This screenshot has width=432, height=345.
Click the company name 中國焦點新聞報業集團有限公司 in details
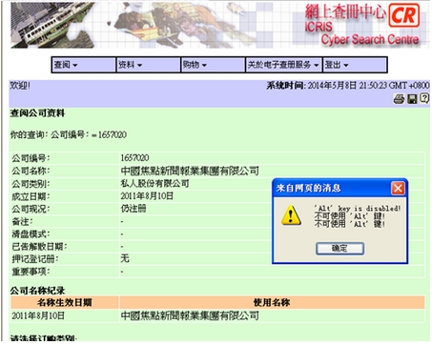click(190, 171)
